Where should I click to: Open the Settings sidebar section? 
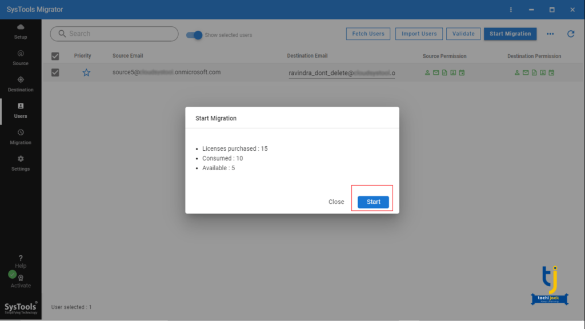[21, 164]
